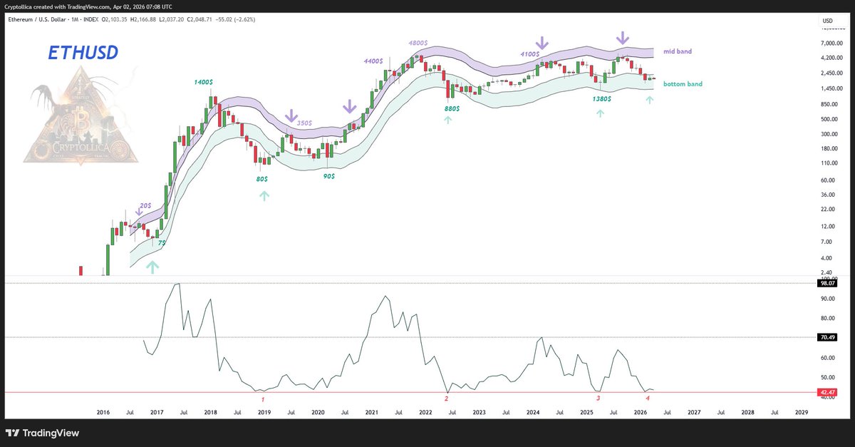The width and height of the screenshot is (855, 447).
Task: Click the 350$ annotation
Action: (x=305, y=123)
